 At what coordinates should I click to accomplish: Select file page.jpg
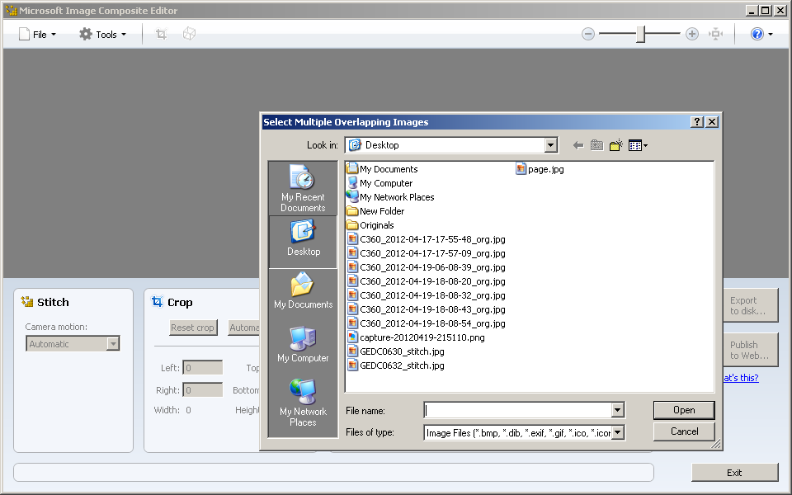(x=540, y=169)
